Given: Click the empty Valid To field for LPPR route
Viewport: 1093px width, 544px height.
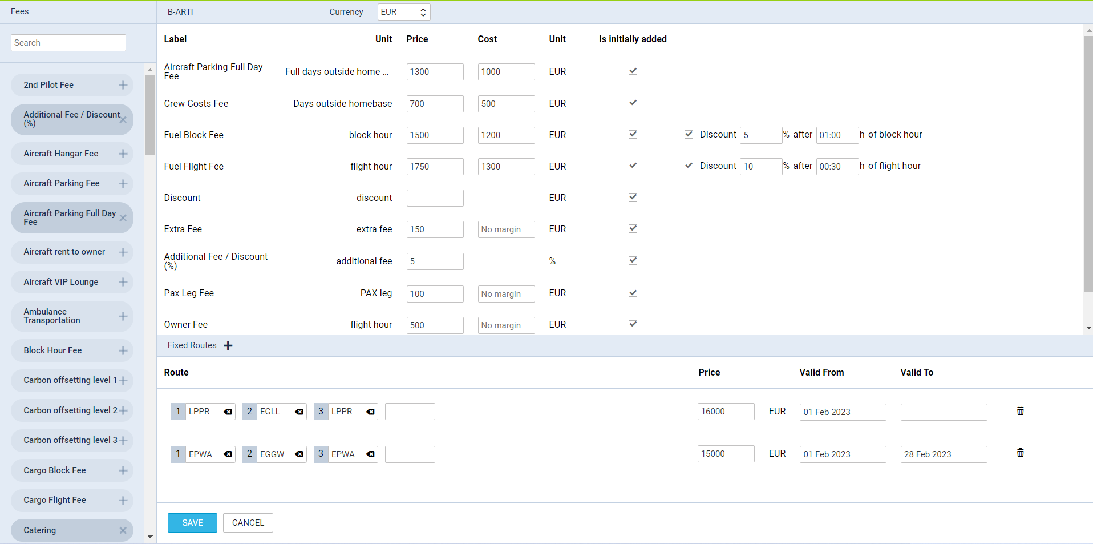Looking at the screenshot, I should pos(944,412).
